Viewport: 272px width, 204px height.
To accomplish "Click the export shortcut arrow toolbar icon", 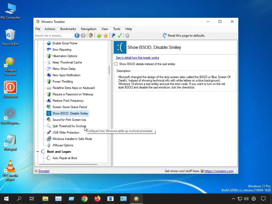I will [x=113, y=36].
